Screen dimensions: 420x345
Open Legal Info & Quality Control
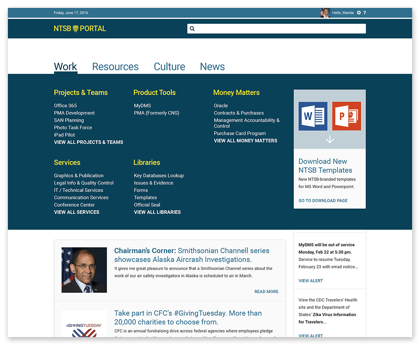84,183
